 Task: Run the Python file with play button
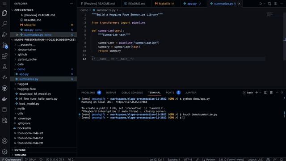tap(261, 4)
